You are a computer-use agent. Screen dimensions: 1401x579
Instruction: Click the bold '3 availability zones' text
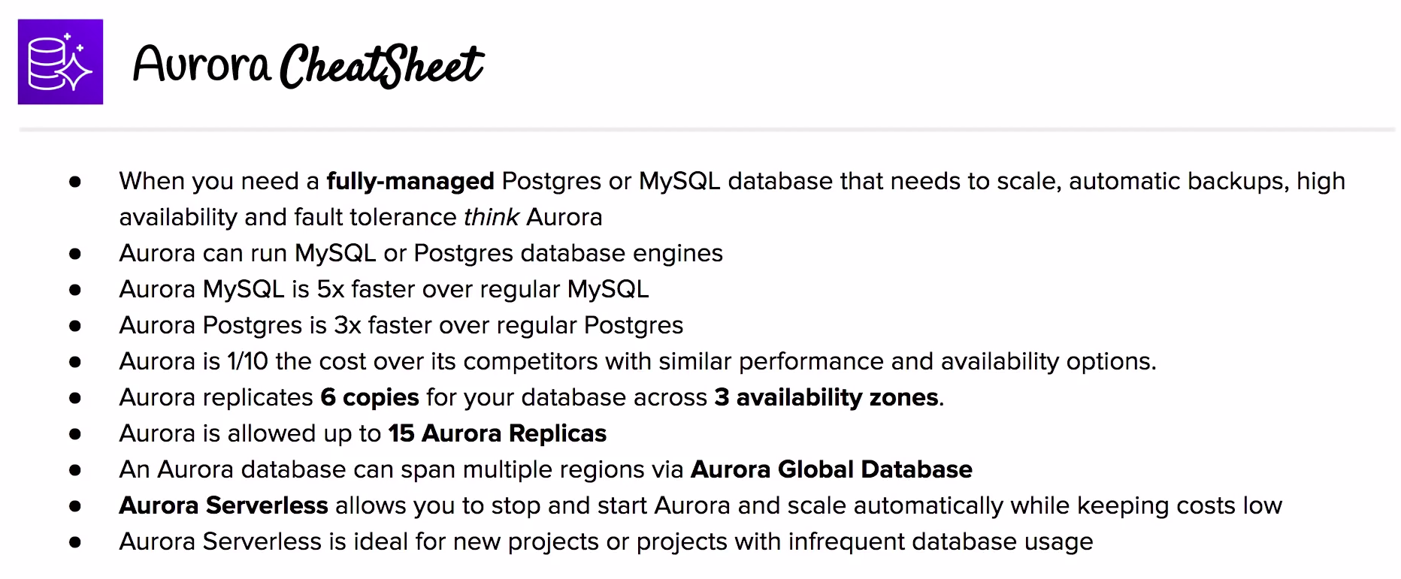[827, 398]
